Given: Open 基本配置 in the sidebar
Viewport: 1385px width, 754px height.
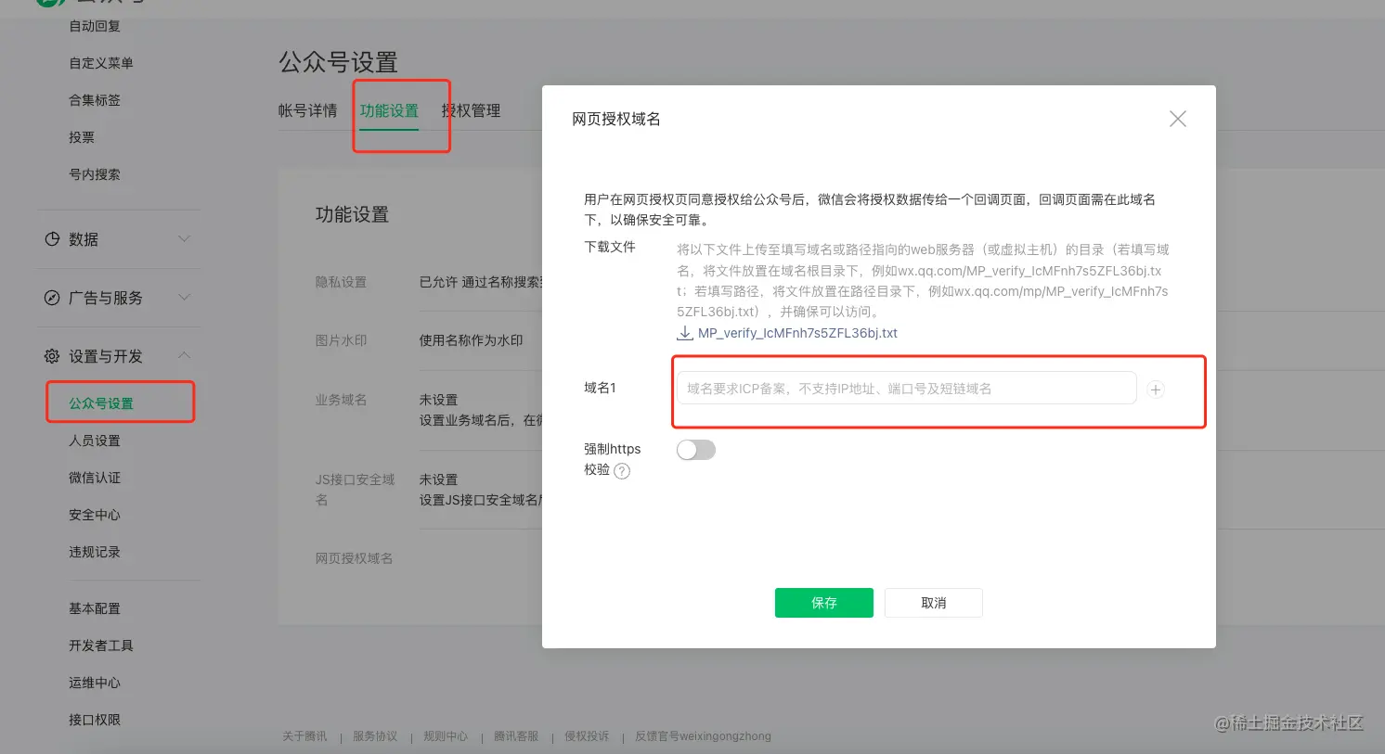Looking at the screenshot, I should coord(95,608).
